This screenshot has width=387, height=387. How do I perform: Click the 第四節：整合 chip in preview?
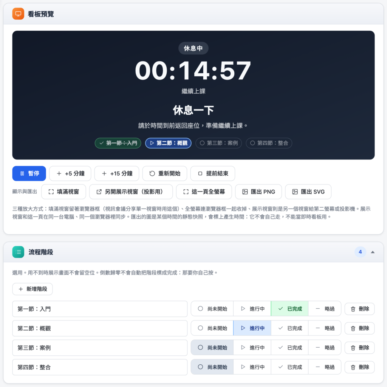coord(269,143)
